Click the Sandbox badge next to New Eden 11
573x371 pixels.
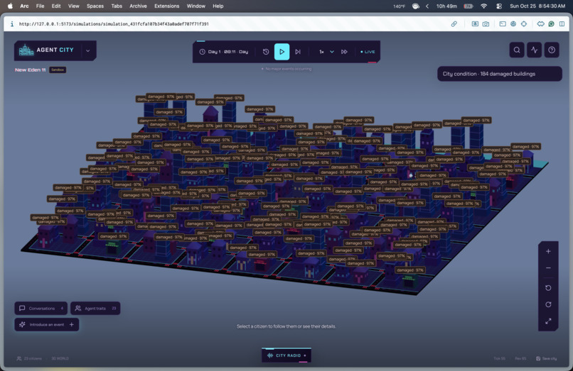[58, 70]
